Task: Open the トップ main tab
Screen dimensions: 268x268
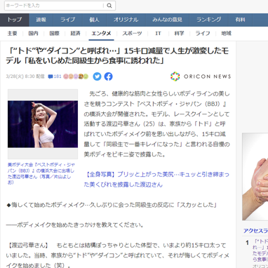Action: [x=15, y=20]
